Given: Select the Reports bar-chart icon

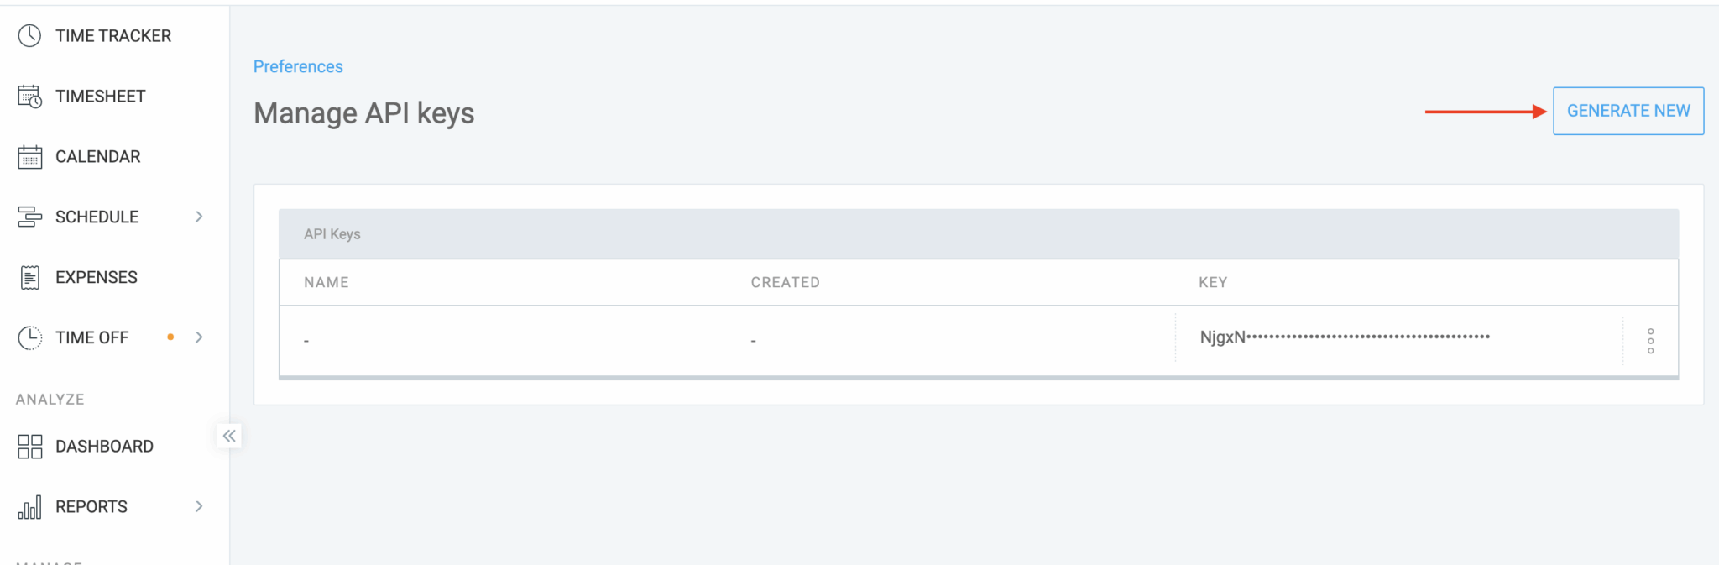Looking at the screenshot, I should pyautogui.click(x=29, y=506).
